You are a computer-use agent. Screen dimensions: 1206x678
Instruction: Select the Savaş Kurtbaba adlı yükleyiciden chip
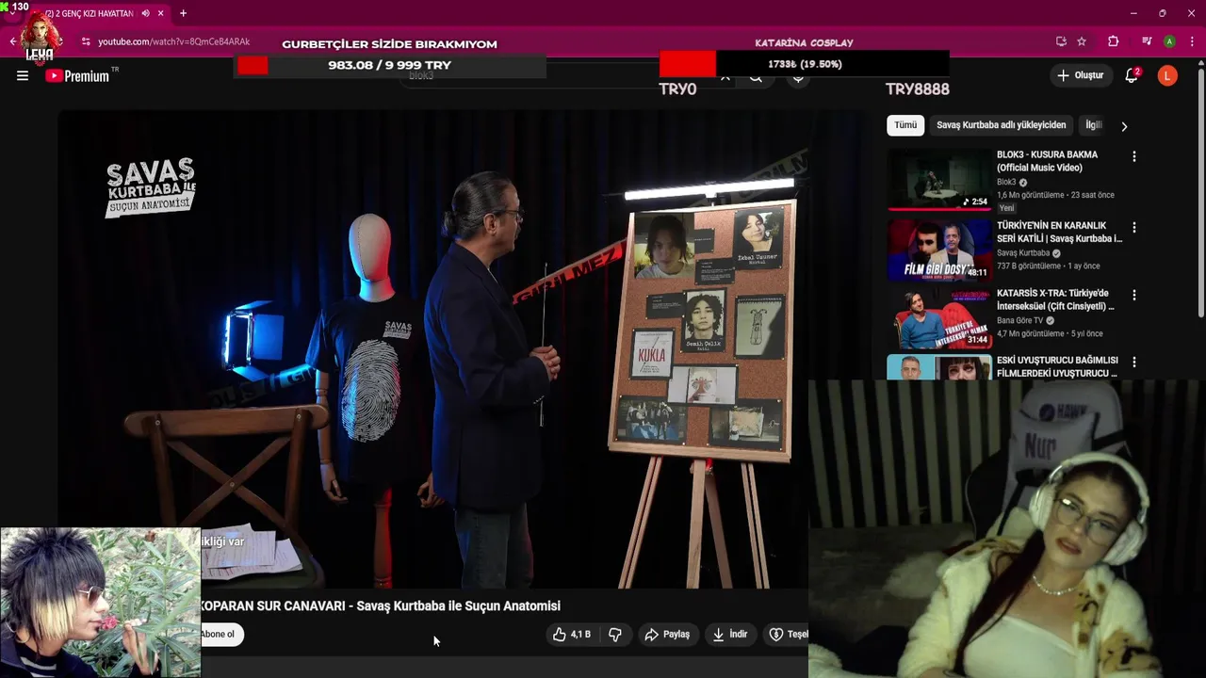pos(1002,125)
